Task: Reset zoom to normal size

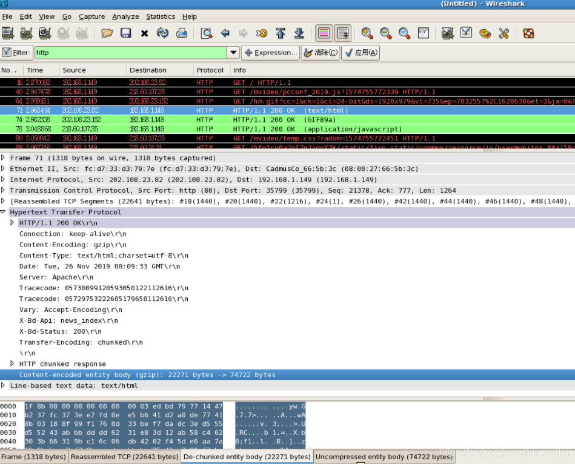Action: 405,33
